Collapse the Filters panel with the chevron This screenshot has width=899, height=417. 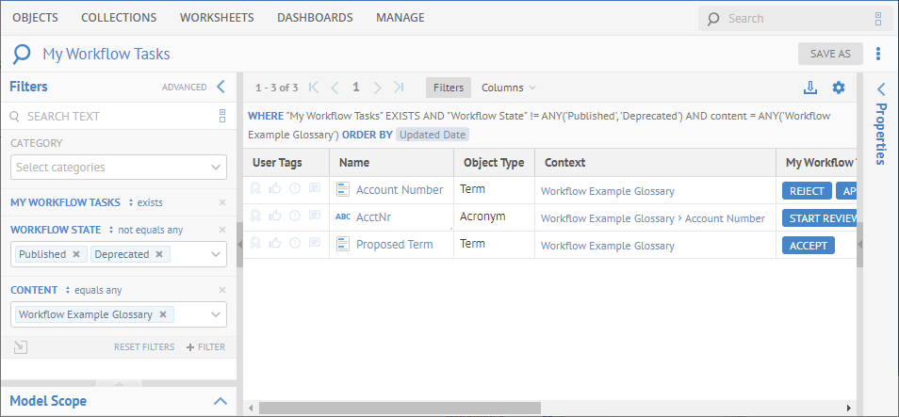pyautogui.click(x=221, y=87)
